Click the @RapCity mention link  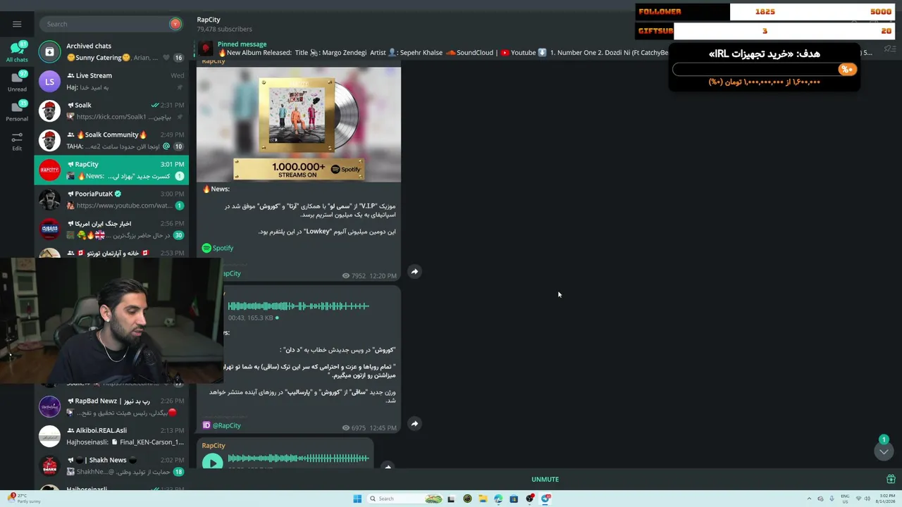coord(227,425)
